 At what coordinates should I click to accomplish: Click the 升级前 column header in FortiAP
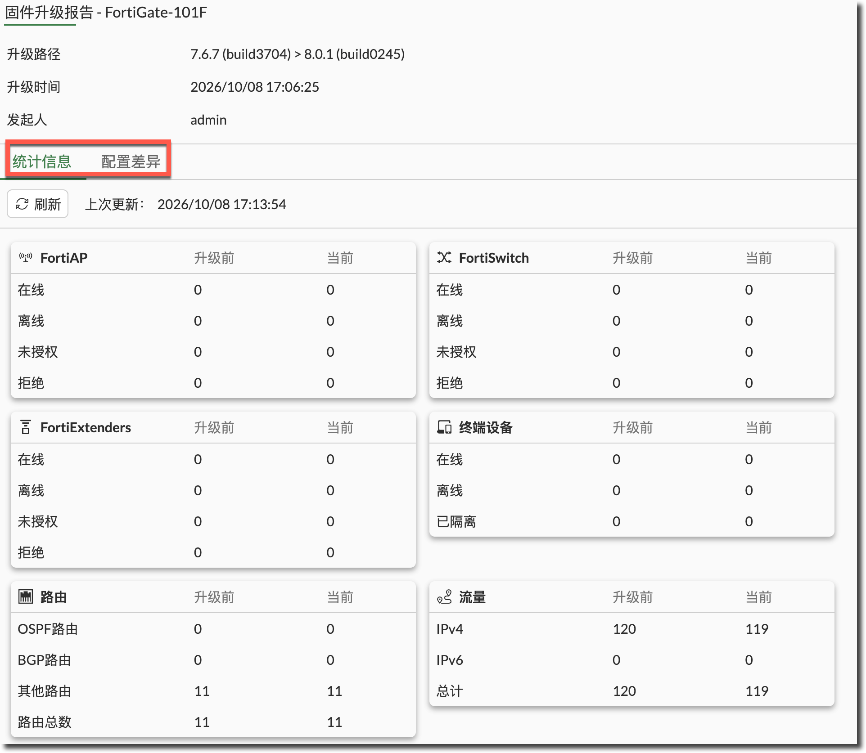point(214,258)
